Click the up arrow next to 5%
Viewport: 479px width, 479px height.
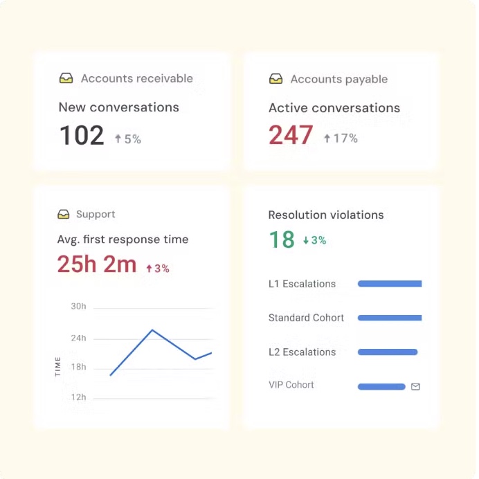[118, 139]
